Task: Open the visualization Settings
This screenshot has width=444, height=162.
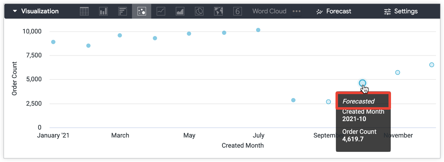Action: (401, 12)
